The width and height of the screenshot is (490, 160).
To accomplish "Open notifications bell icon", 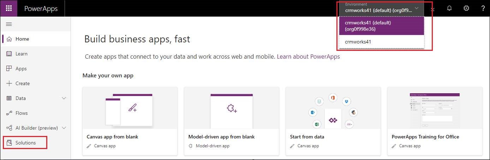I will click(449, 8).
